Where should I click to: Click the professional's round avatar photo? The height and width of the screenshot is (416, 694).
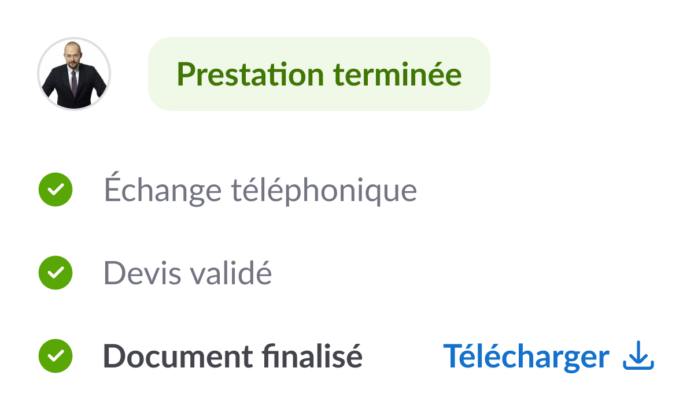point(74,74)
